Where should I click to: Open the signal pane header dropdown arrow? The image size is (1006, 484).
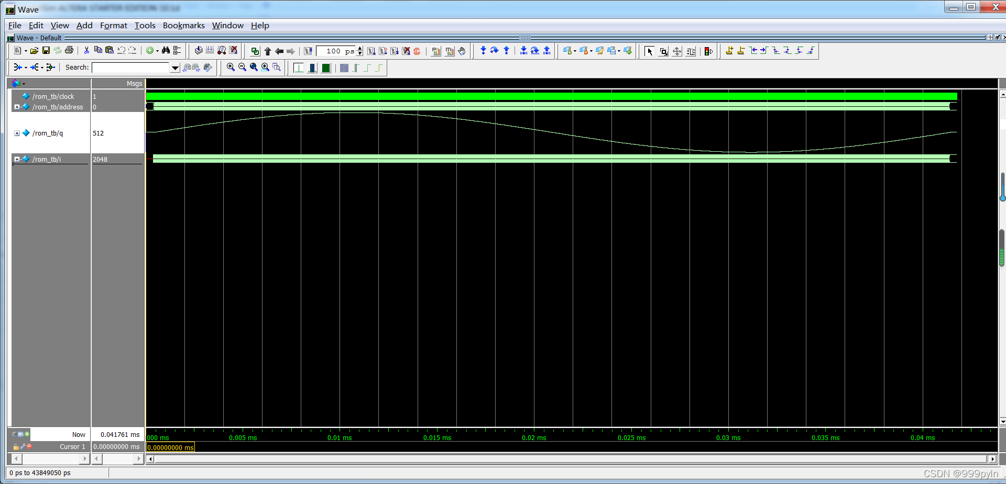pyautogui.click(x=24, y=84)
